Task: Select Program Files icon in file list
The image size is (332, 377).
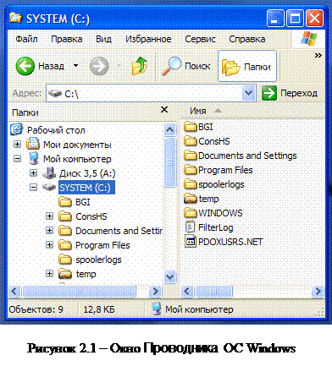Action: [191, 170]
